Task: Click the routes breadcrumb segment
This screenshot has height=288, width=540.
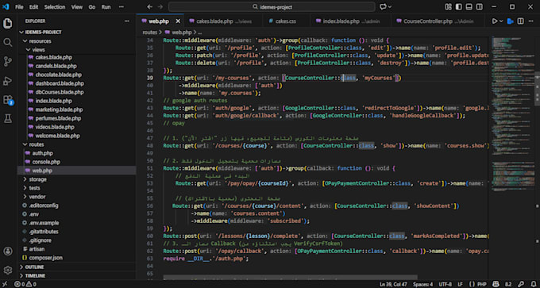Action: (150, 33)
